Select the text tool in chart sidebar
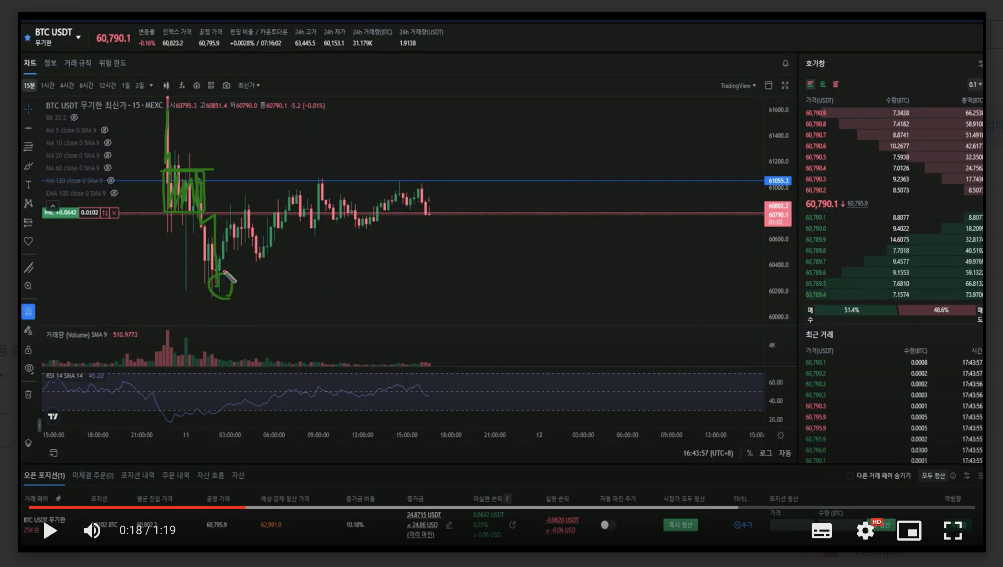 [28, 185]
